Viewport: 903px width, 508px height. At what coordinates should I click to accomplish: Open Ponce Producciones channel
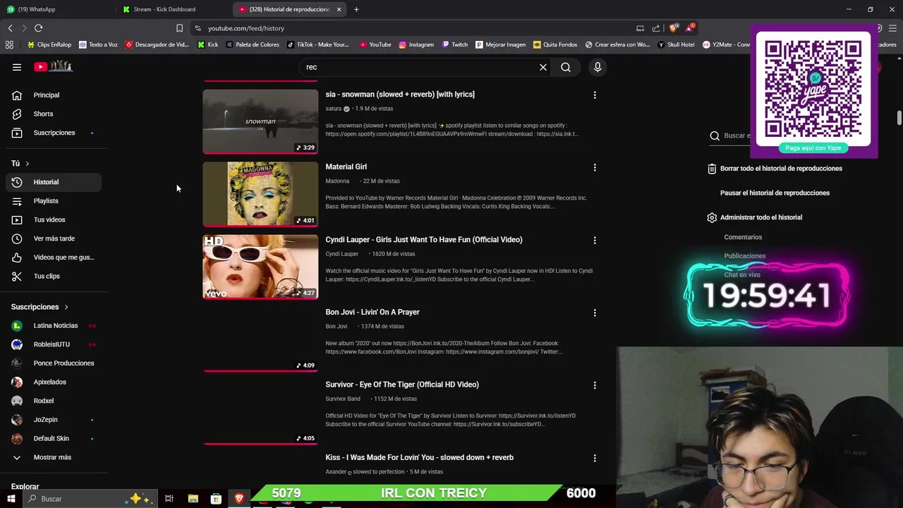(54, 363)
